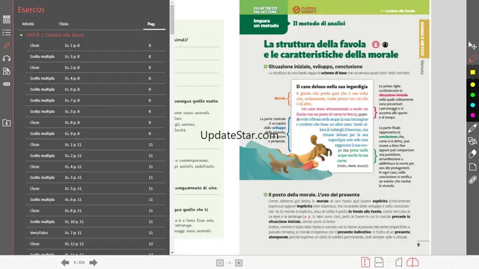This screenshot has width=479, height=269.
Task: Switch to double page spread view
Action: [413, 262]
